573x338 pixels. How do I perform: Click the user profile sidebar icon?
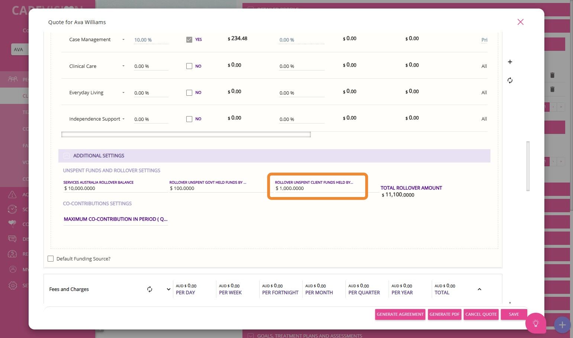click(13, 269)
